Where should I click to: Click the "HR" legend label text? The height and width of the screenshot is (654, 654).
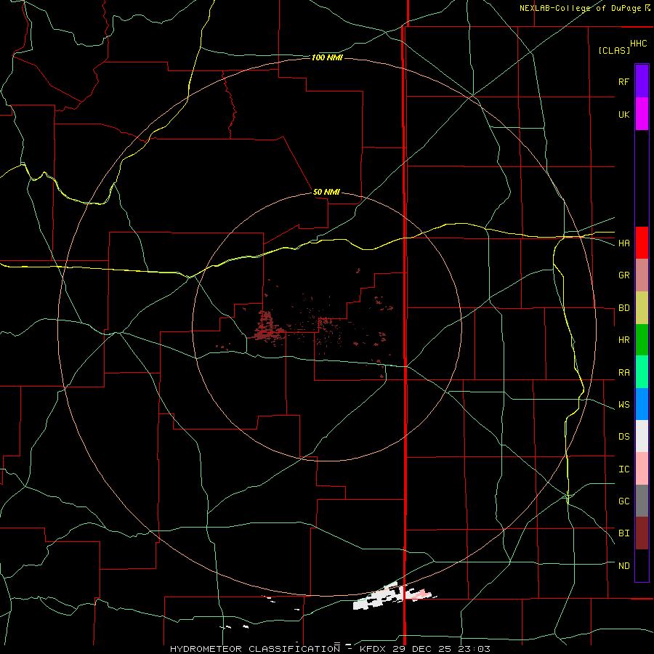(624, 340)
